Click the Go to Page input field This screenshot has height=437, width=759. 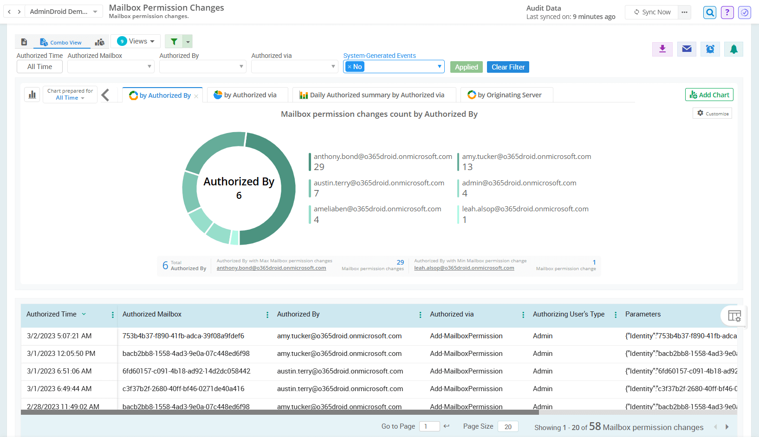pyautogui.click(x=429, y=426)
